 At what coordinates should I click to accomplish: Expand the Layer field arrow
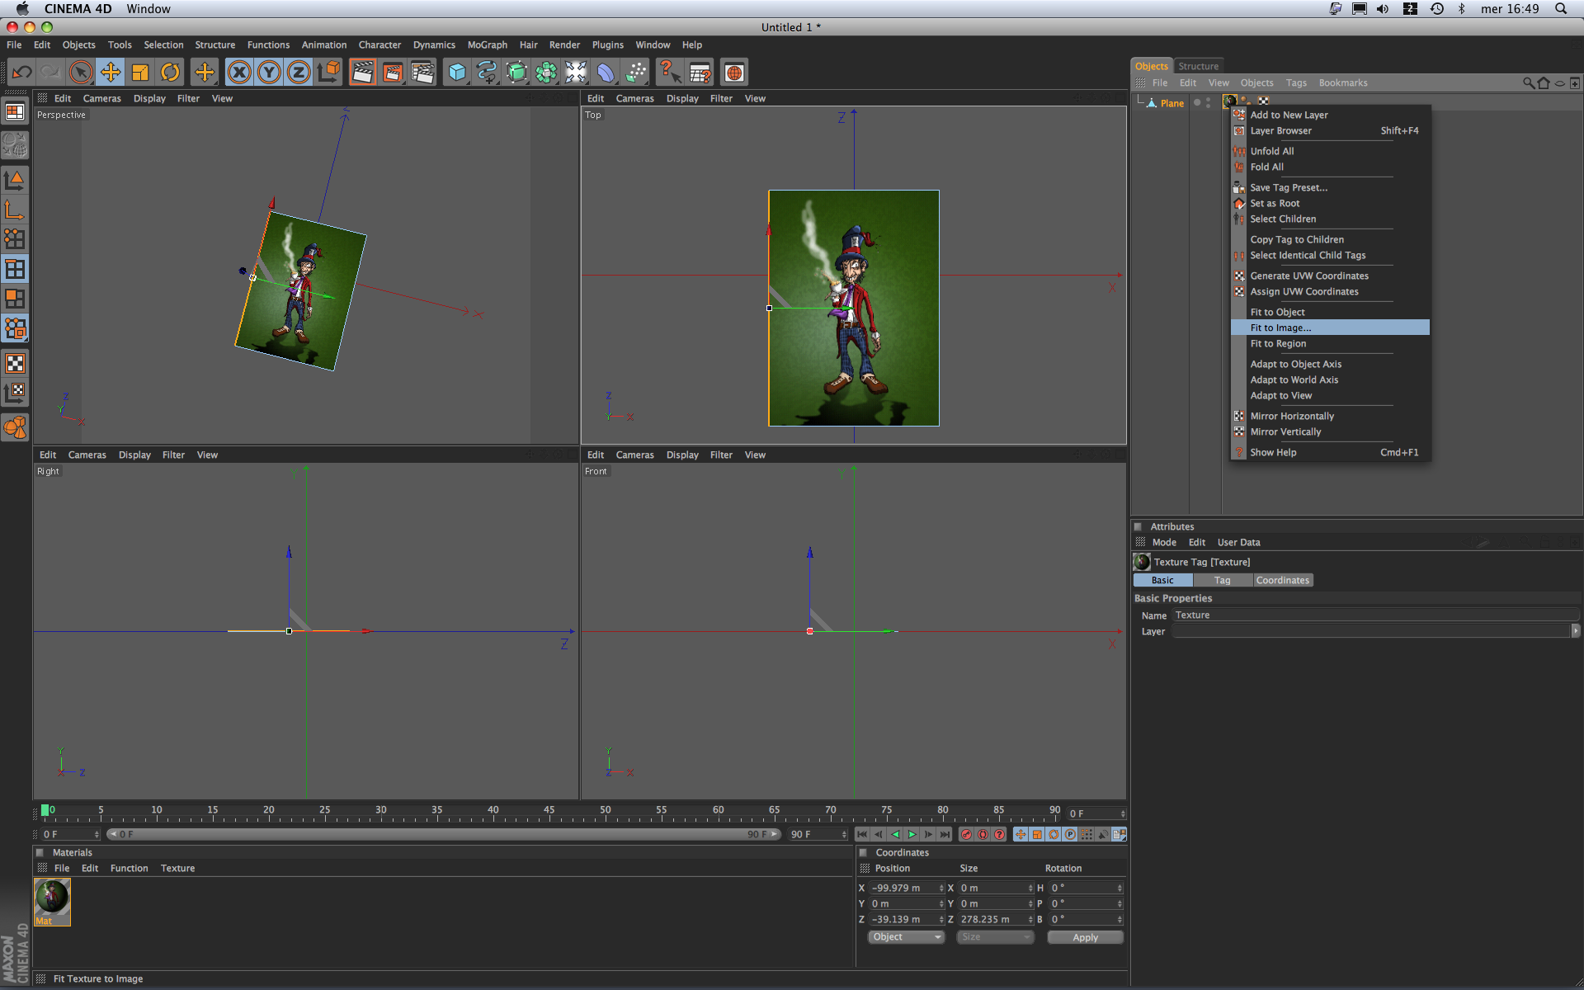[x=1575, y=631]
